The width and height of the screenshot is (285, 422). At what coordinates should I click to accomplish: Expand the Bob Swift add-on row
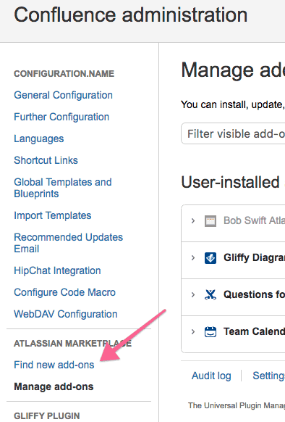tap(193, 221)
